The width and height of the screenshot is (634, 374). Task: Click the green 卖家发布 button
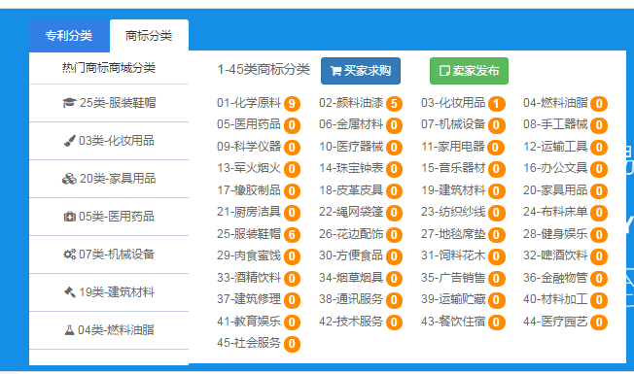[469, 71]
